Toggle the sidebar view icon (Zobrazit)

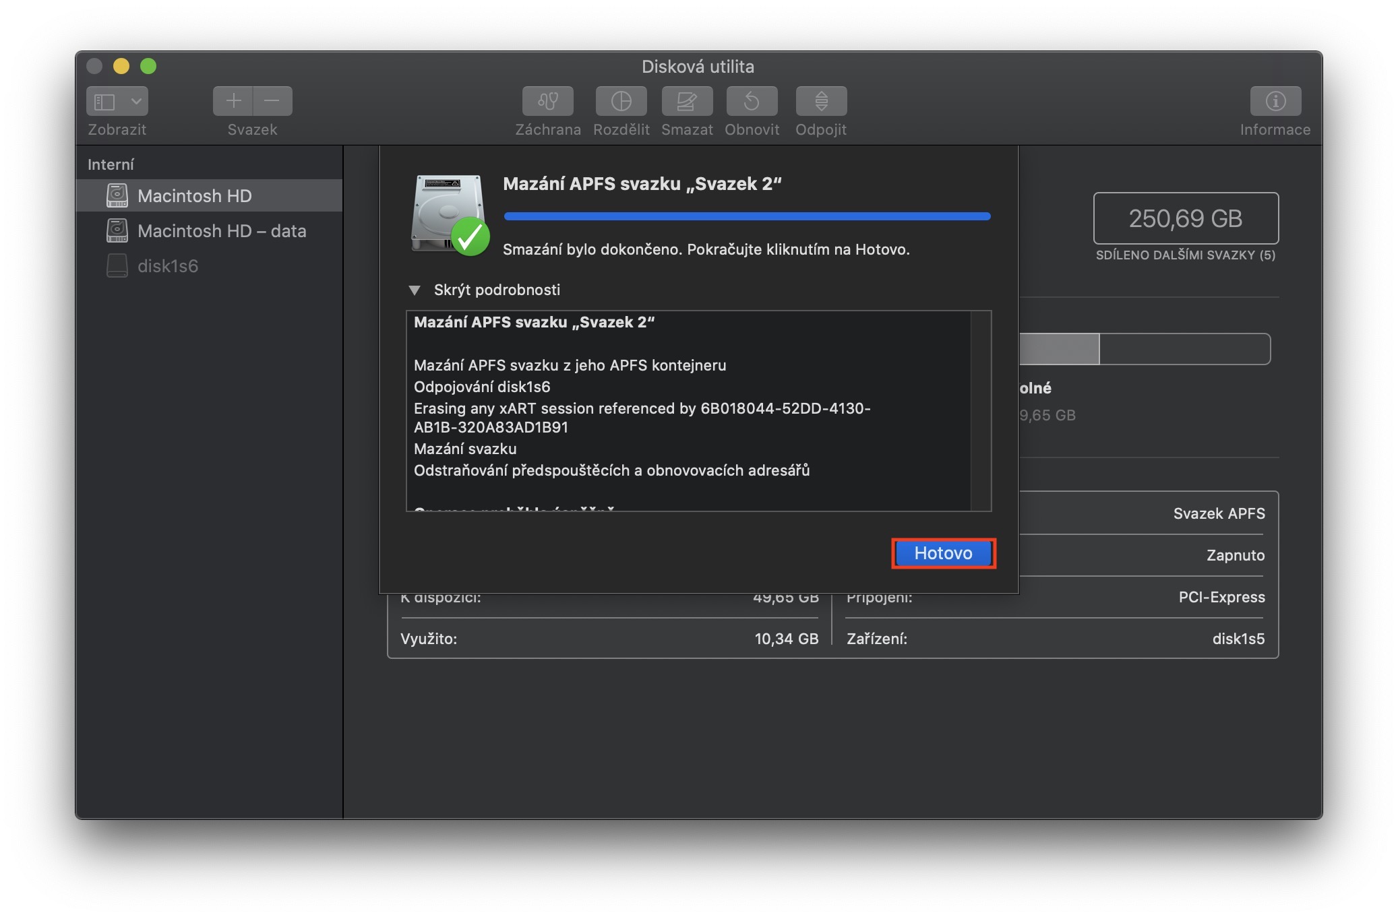pos(104,101)
